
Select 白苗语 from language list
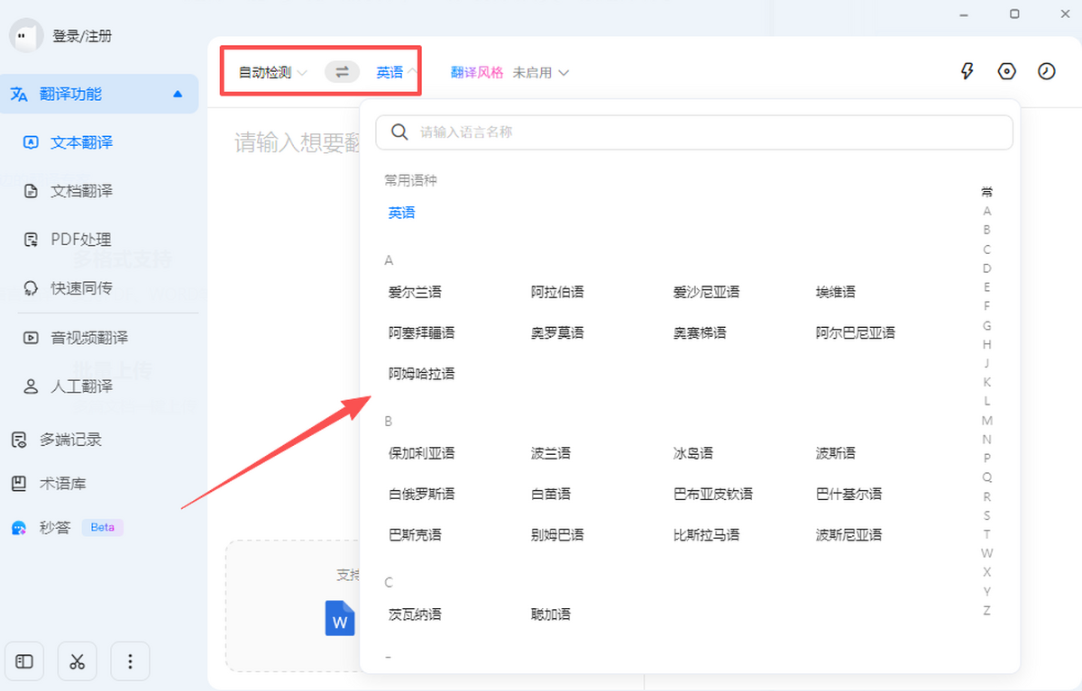[551, 495]
